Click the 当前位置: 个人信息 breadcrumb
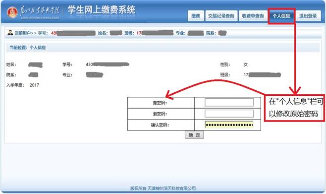This screenshot has width=326, height=194. [28, 48]
